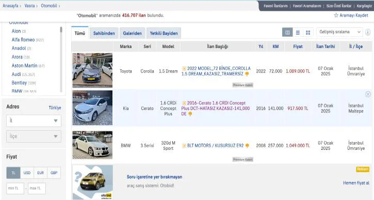Open Gelişmiş sıralama sort dropdown

point(339,32)
